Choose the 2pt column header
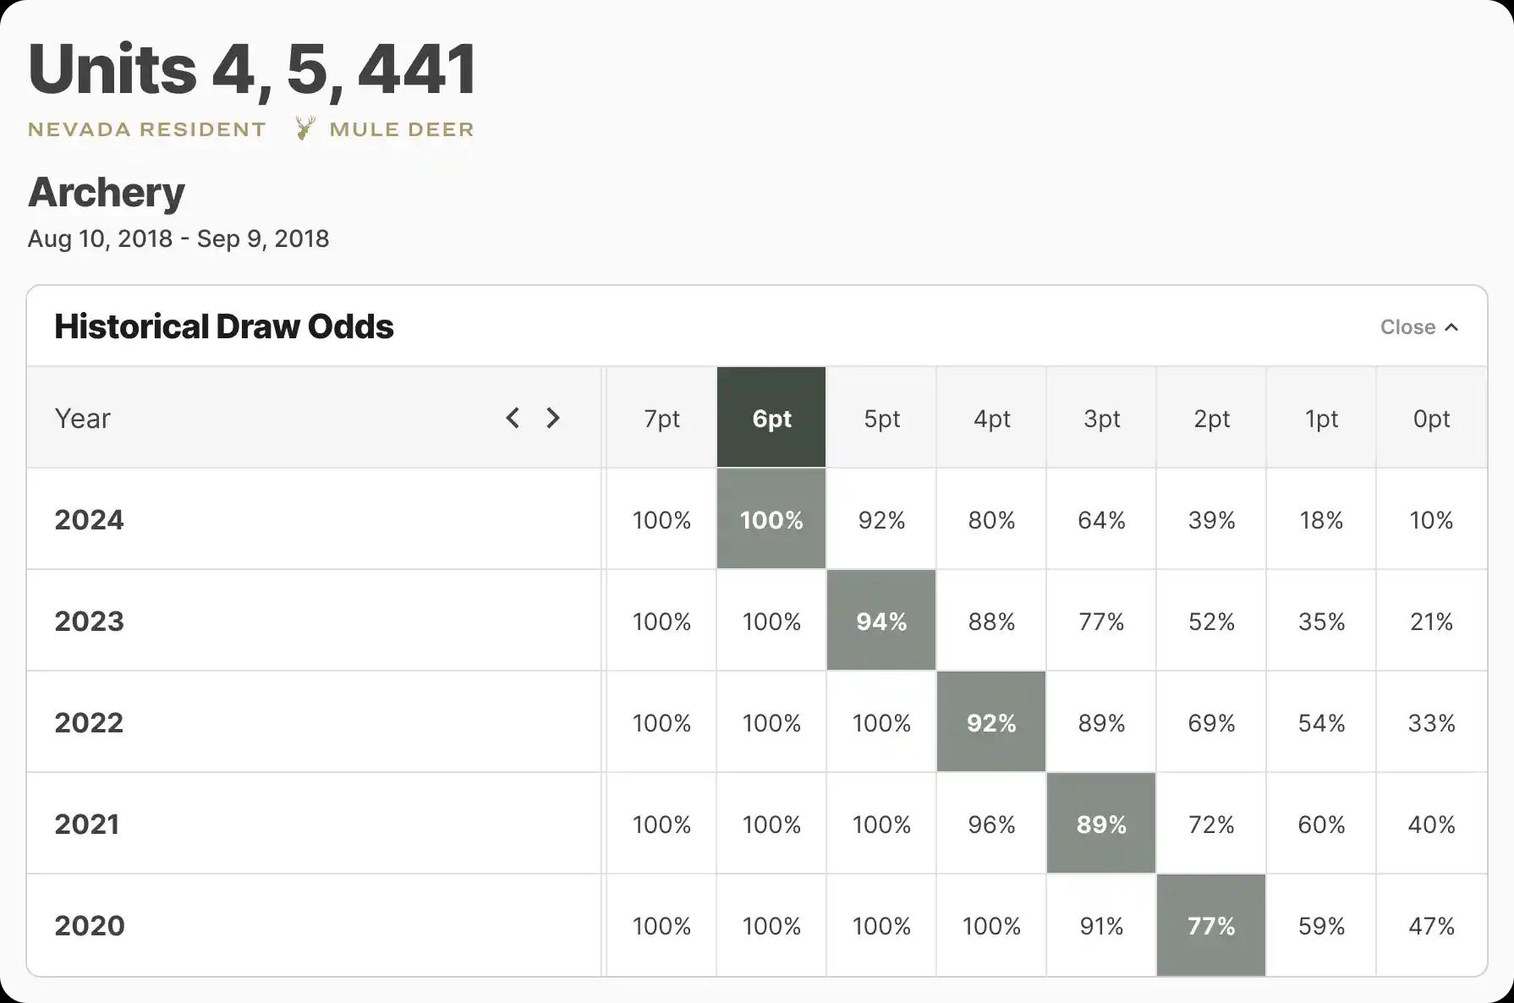The height and width of the screenshot is (1003, 1514). click(x=1211, y=419)
